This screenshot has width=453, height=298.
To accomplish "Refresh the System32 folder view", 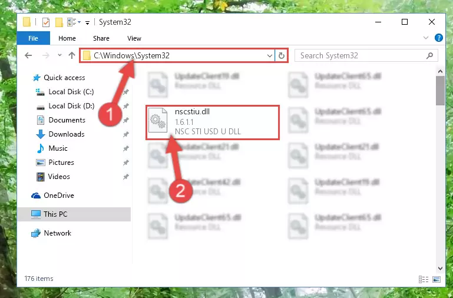I will pyautogui.click(x=282, y=56).
